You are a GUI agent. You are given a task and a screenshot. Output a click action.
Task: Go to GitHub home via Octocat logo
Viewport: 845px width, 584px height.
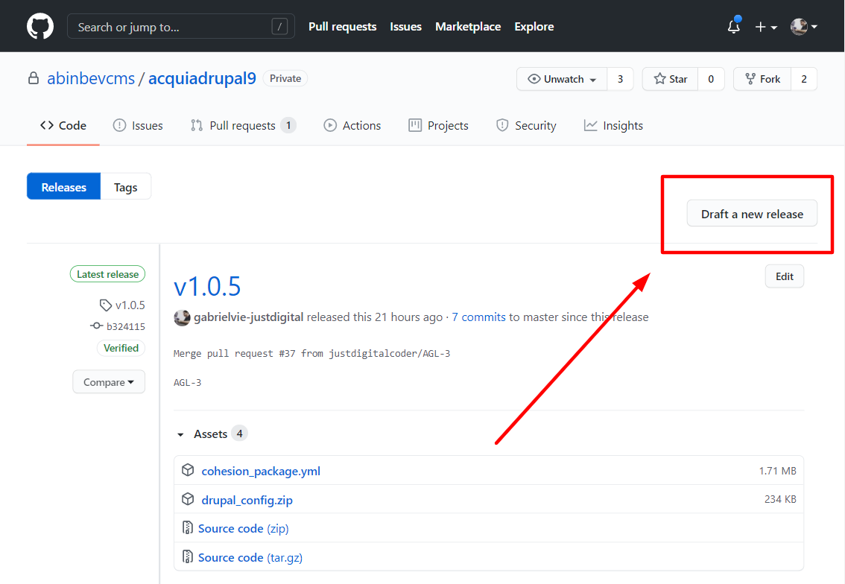coord(40,26)
